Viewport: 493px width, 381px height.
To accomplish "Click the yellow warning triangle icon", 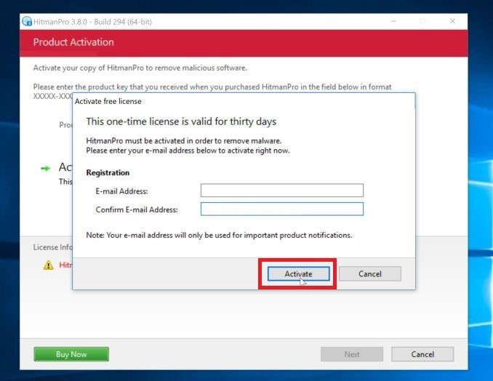I will [x=49, y=265].
